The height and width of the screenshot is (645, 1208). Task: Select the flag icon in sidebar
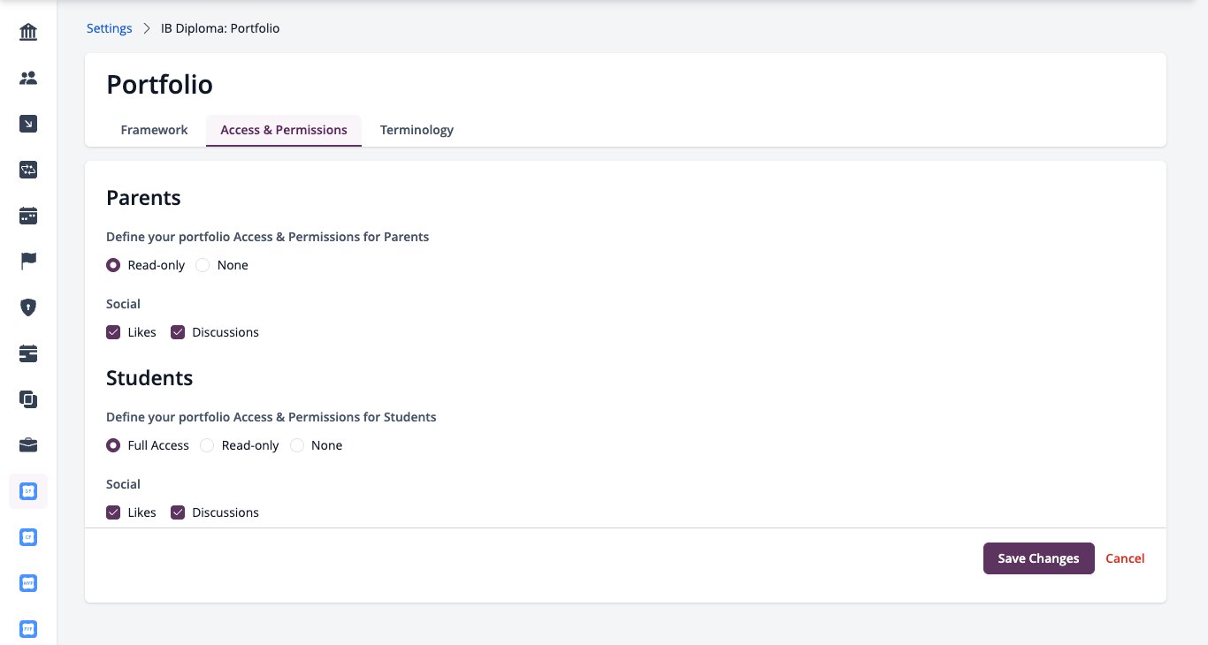point(28,262)
